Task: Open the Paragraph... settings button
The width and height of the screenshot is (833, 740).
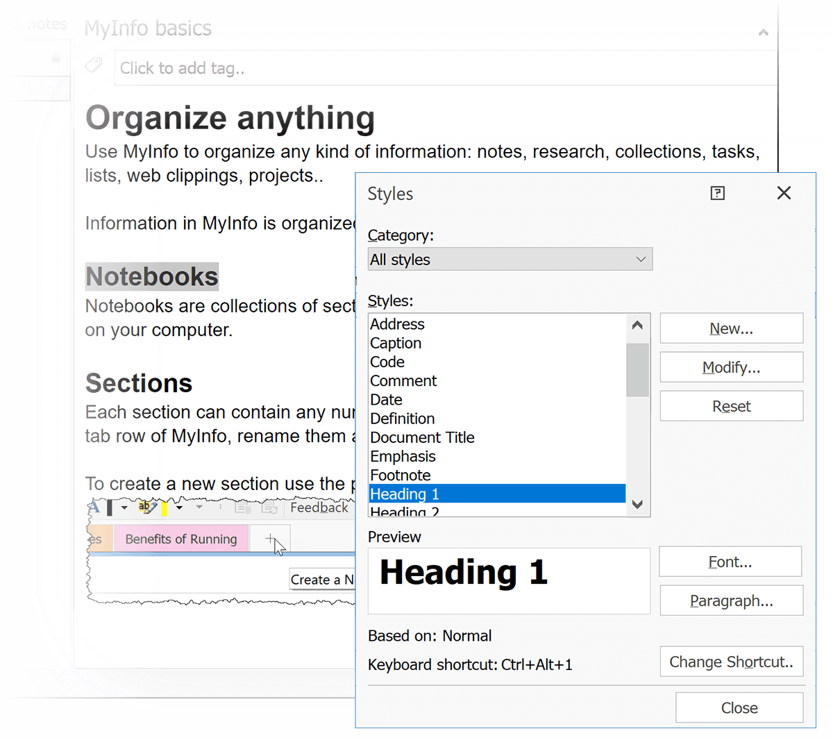Action: pyautogui.click(x=731, y=600)
